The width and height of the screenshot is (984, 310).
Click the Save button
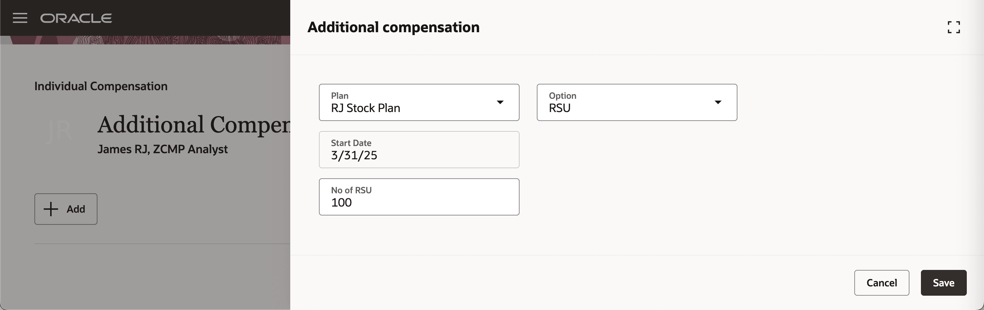click(x=943, y=282)
